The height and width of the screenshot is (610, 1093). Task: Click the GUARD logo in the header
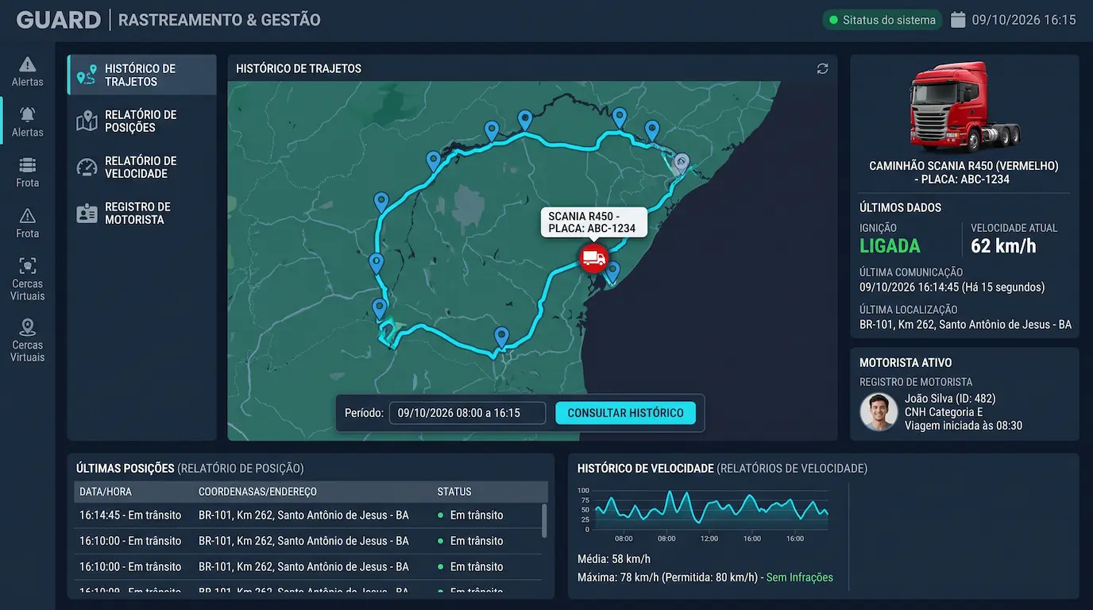pos(59,20)
